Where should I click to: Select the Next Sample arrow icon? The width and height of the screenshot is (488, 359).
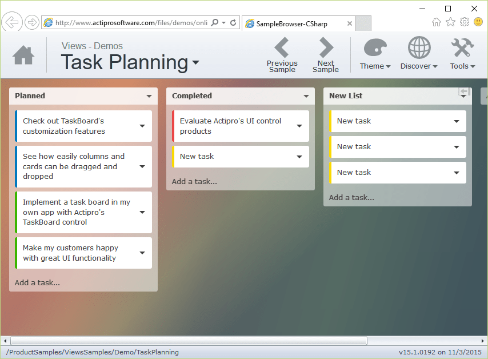(x=326, y=47)
